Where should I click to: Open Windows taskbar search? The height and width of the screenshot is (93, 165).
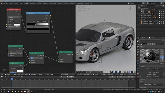point(5,92)
